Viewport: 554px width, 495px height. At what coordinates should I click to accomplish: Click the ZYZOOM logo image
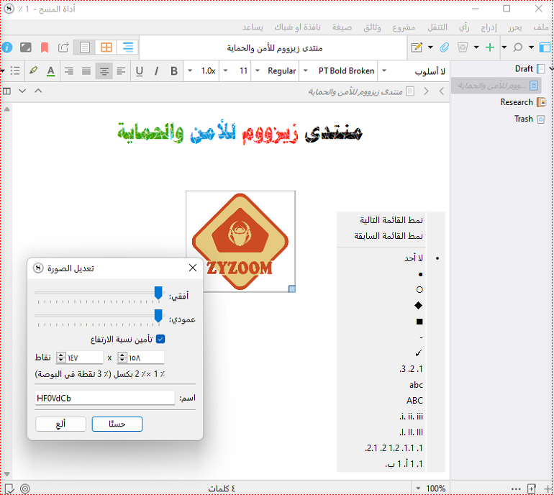240,241
